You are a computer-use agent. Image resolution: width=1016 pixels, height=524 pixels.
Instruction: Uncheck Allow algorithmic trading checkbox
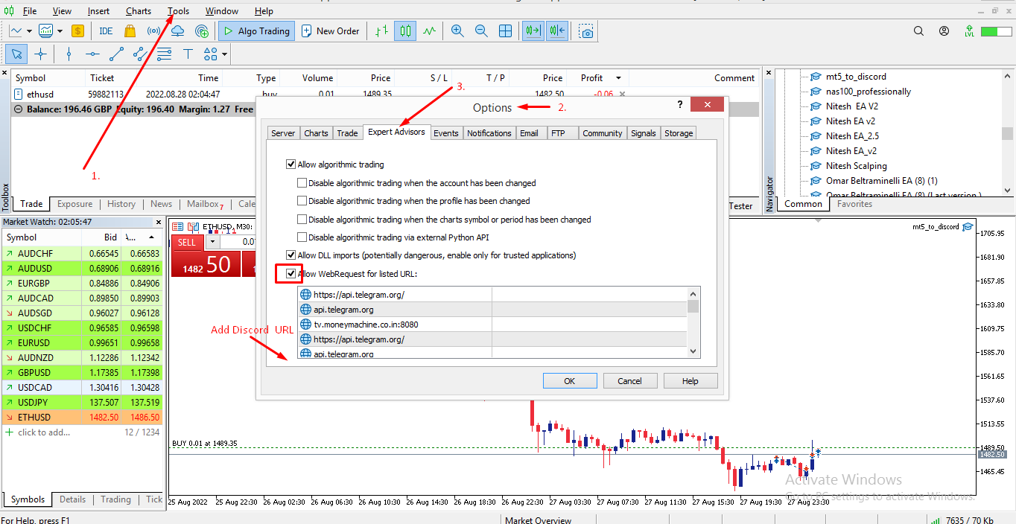click(291, 164)
